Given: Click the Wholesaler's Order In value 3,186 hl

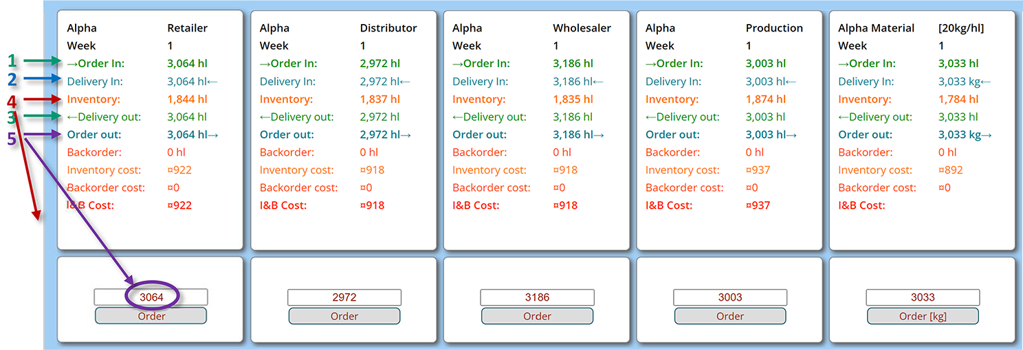Looking at the screenshot, I should coord(573,64).
